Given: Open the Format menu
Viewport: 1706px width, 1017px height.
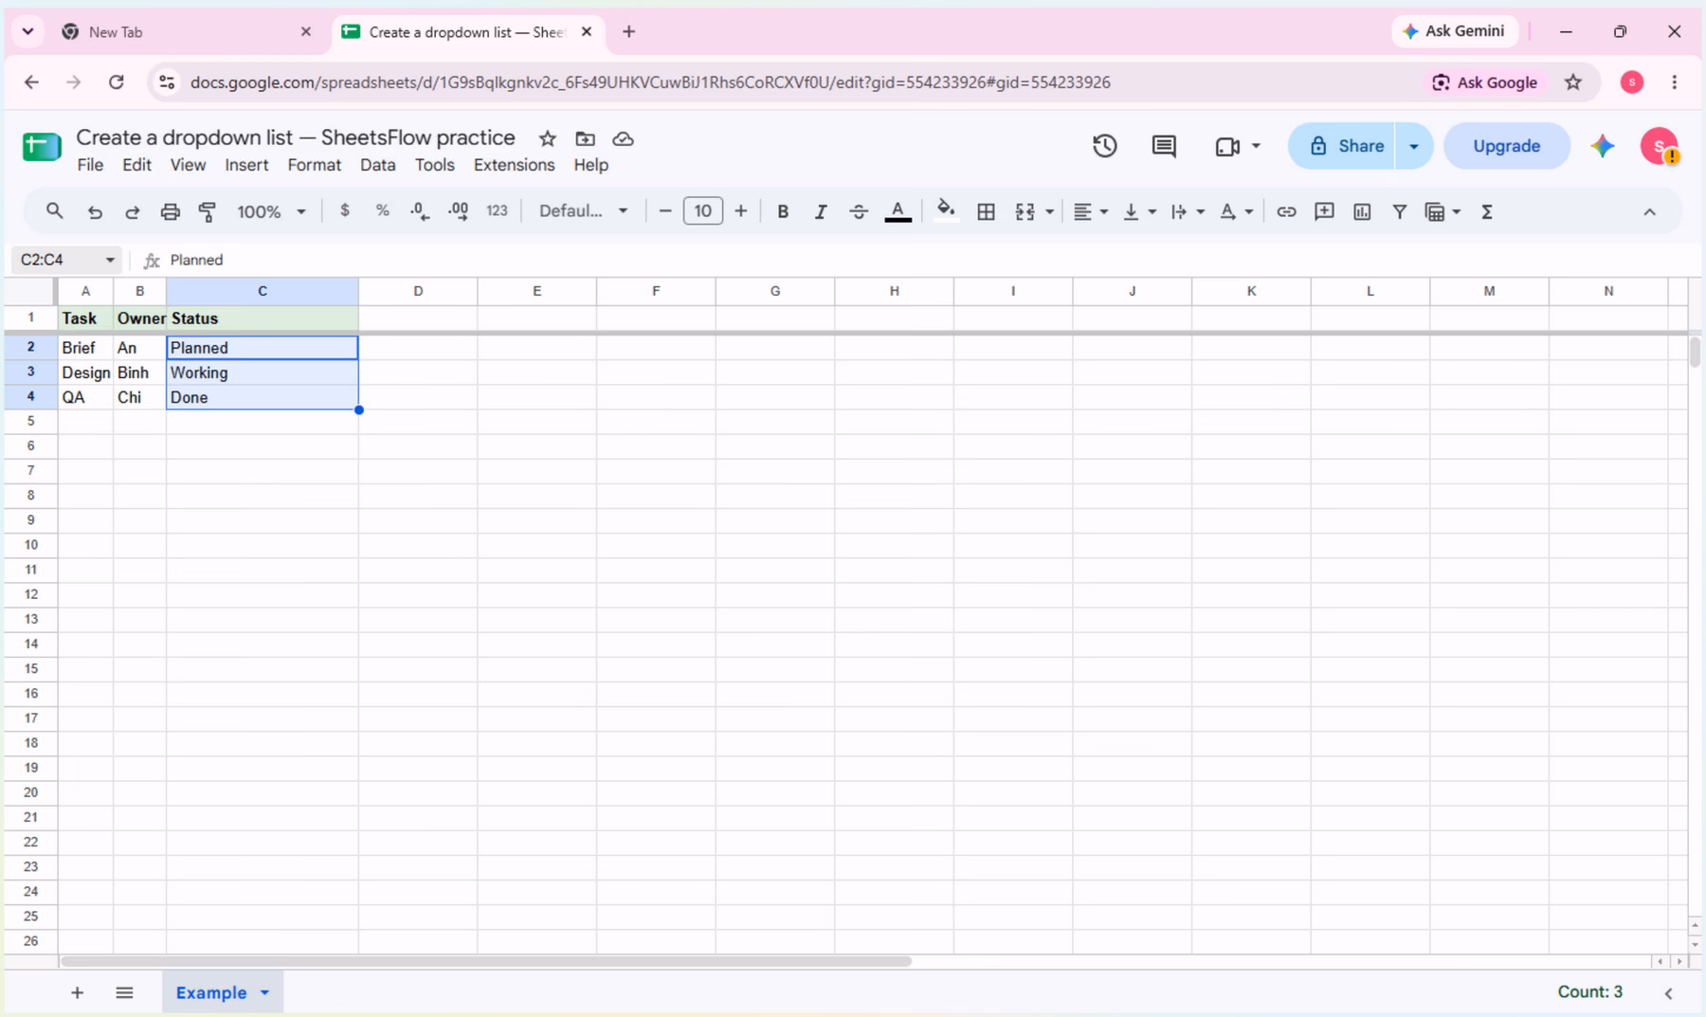Looking at the screenshot, I should pyautogui.click(x=314, y=165).
